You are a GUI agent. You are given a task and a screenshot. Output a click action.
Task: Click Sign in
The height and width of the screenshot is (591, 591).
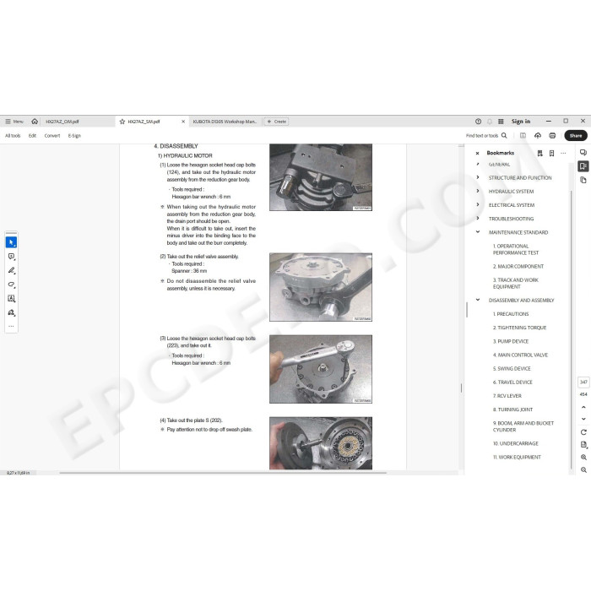521,122
